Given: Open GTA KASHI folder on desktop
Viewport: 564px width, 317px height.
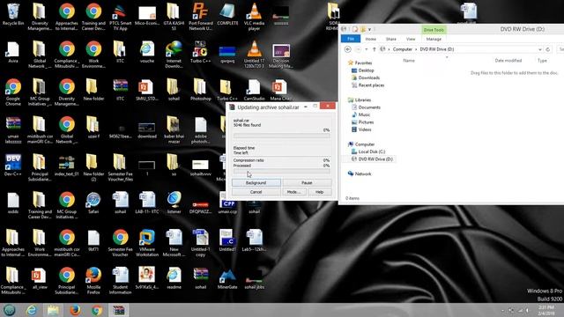Looking at the screenshot, I should [x=174, y=16].
